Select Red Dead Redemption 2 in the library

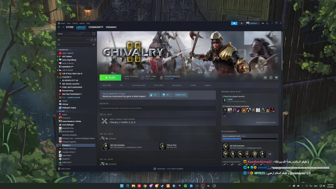click(72, 94)
